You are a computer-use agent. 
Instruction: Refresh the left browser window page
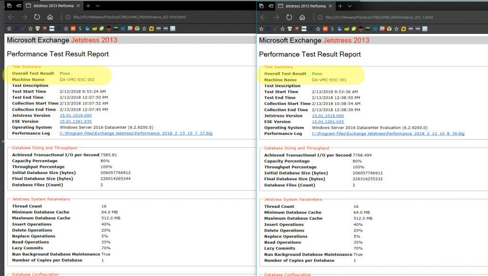(x=37, y=17)
